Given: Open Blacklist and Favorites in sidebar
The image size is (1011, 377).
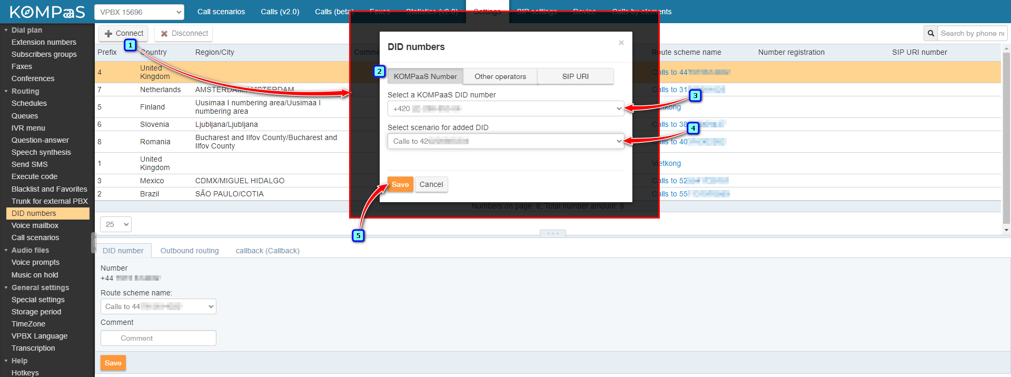Looking at the screenshot, I should pyautogui.click(x=49, y=189).
